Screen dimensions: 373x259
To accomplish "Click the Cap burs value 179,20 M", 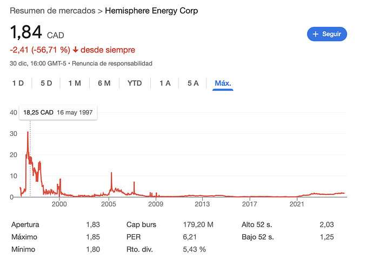I will pos(198,224).
